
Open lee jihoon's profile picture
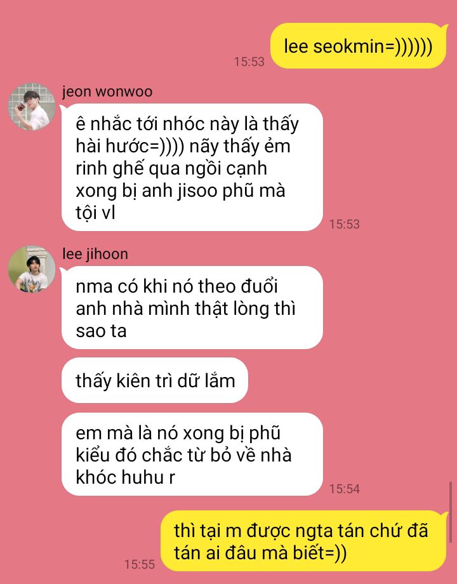32,269
